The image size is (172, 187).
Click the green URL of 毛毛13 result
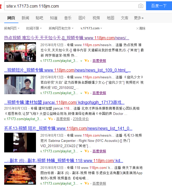[59, 151]
